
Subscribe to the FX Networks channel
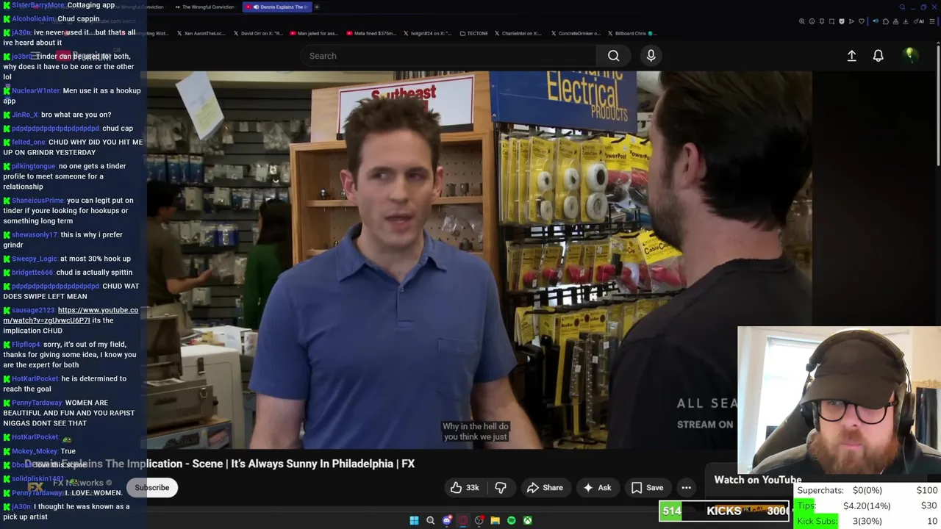click(x=152, y=488)
